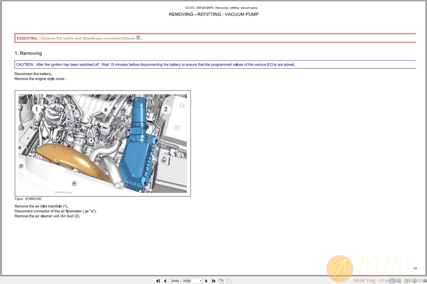Select continuous page view icon
This screenshot has width=427, height=284.
(x=399, y=281)
